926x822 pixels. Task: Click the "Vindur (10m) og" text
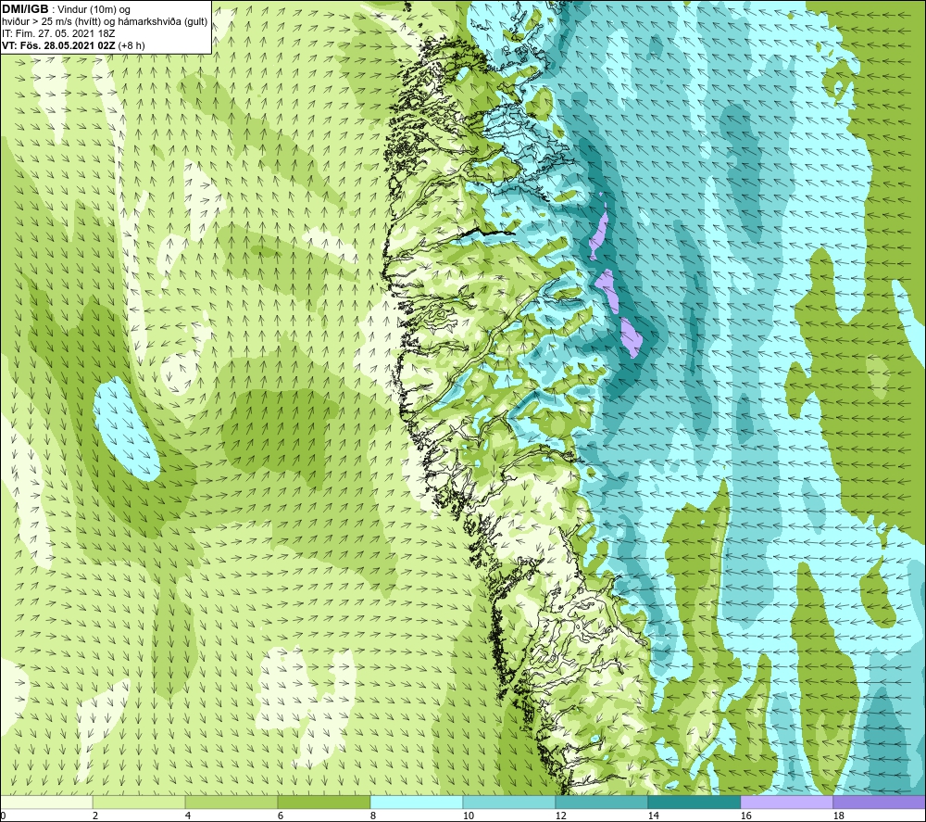94,10
